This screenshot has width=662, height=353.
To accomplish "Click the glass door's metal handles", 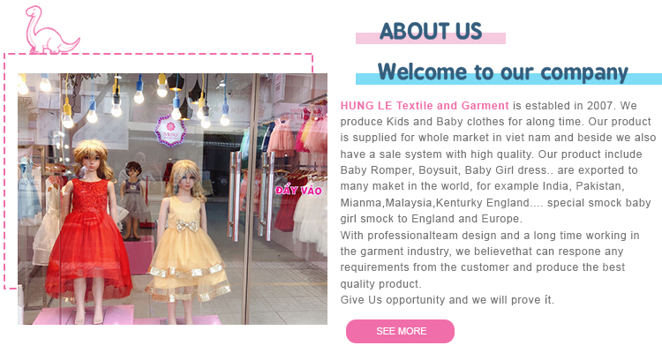I will 251,196.
